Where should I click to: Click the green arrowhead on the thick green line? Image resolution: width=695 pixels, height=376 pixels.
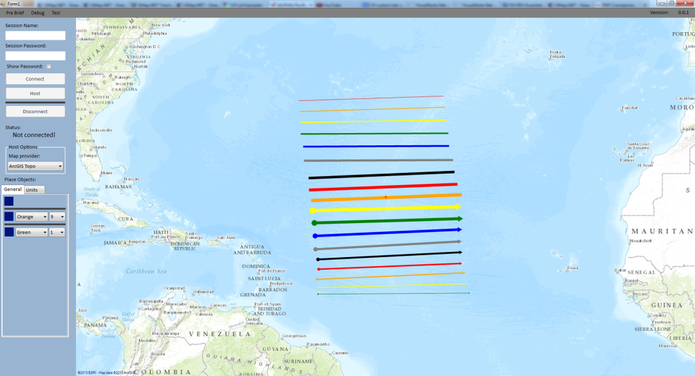coord(460,219)
